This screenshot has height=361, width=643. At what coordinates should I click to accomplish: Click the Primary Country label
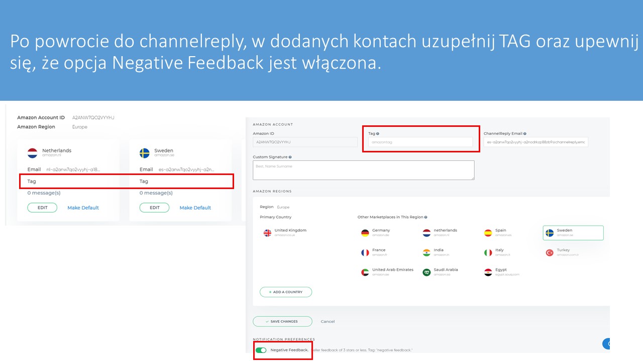pos(275,217)
